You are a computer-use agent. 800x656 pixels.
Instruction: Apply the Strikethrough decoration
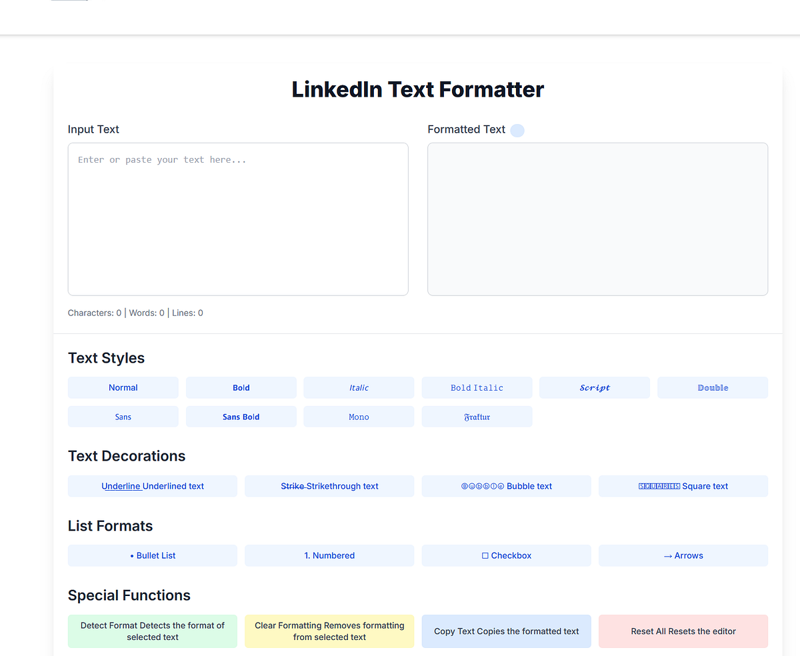point(329,486)
